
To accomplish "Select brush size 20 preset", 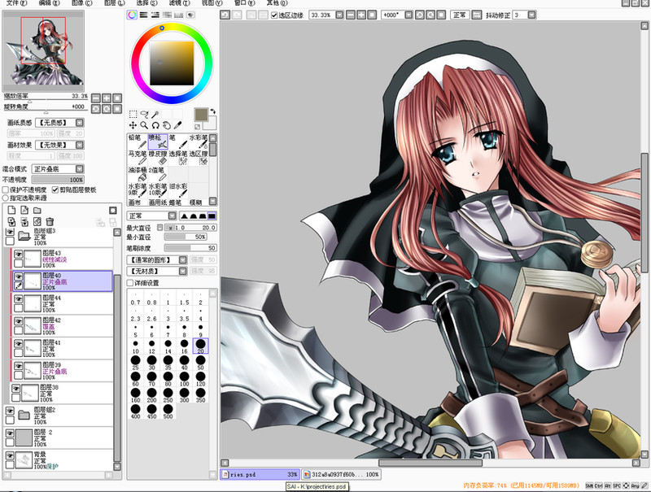I will [x=200, y=346].
